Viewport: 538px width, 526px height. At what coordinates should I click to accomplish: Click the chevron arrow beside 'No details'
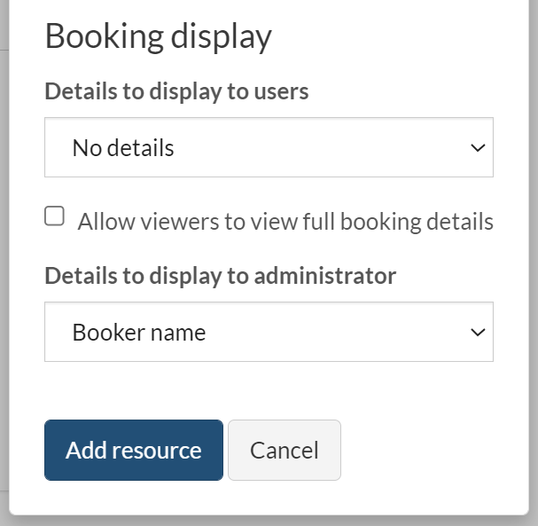[x=477, y=147]
